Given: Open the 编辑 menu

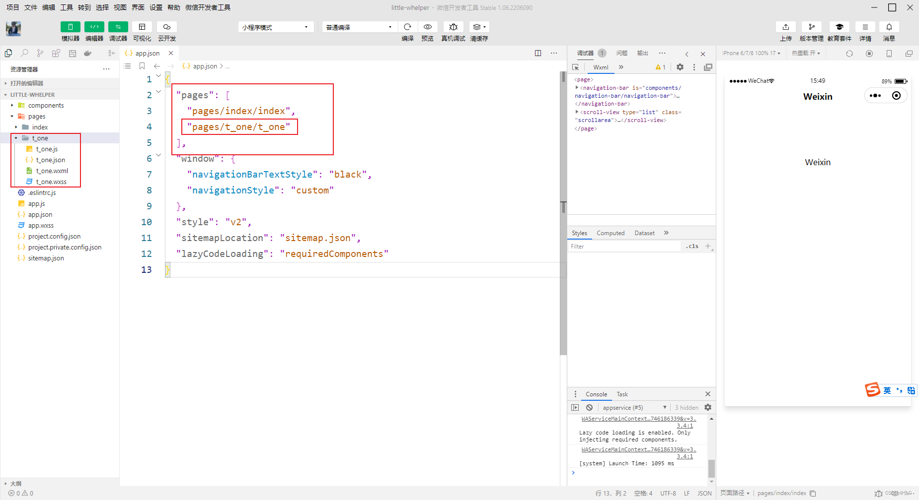Looking at the screenshot, I should (48, 7).
